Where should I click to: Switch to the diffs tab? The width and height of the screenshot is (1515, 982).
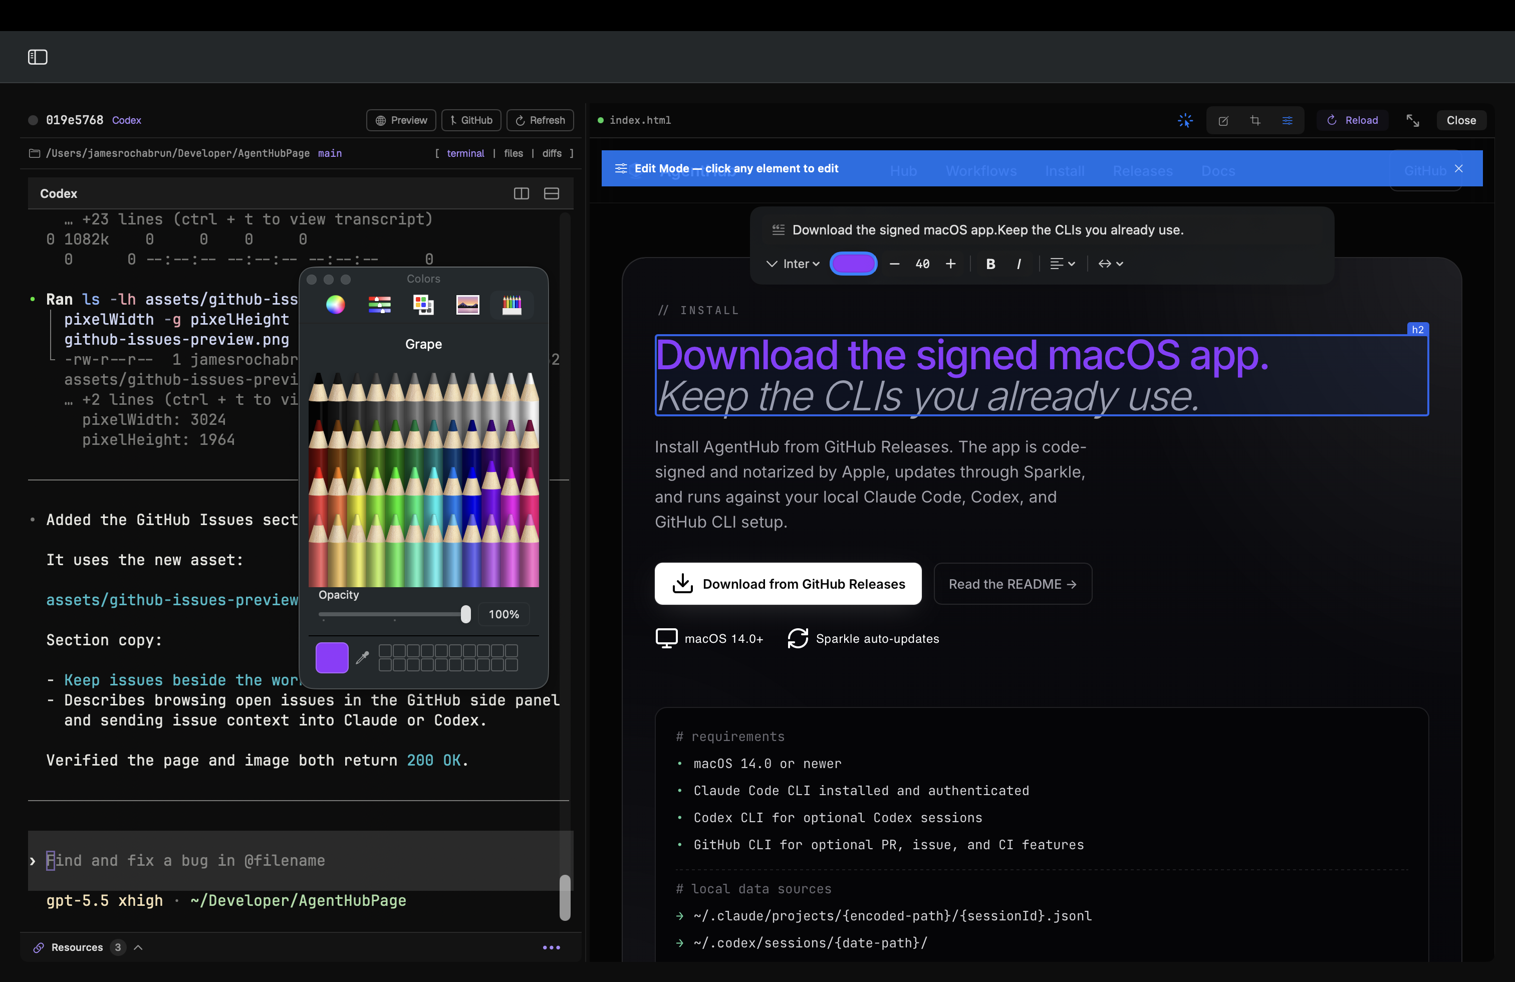(551, 153)
